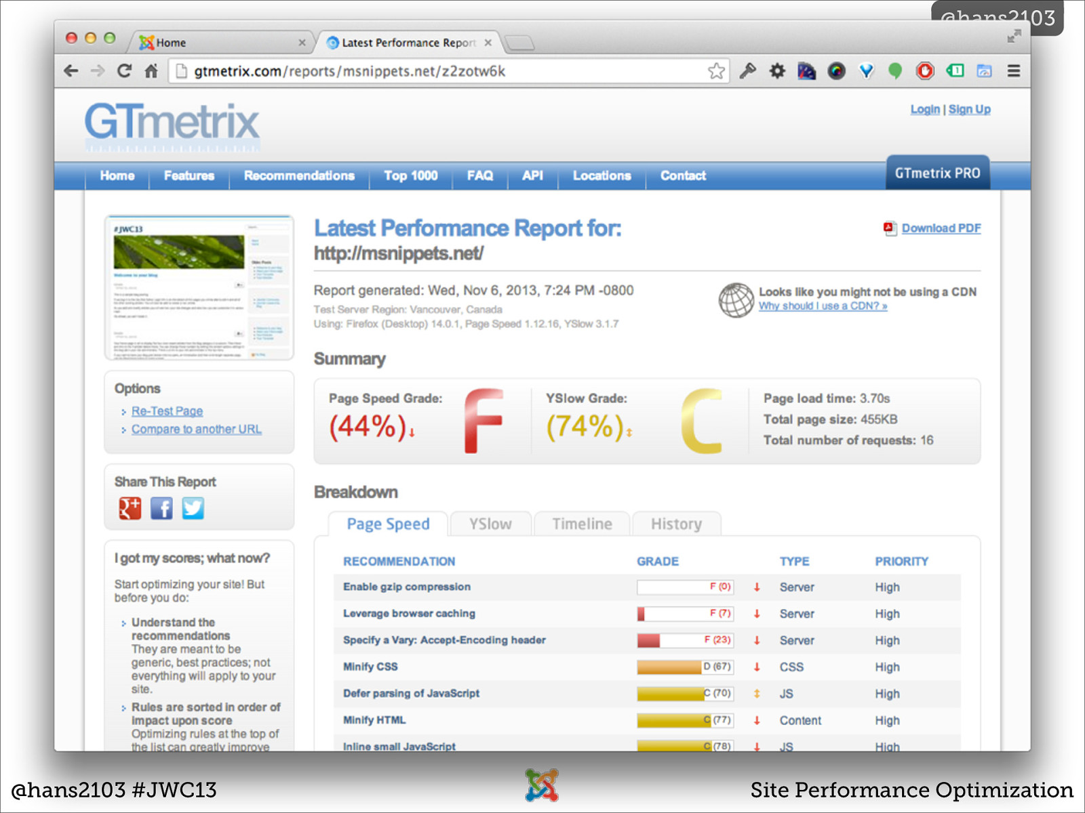Open the browser home icon
Image resolution: width=1085 pixels, height=813 pixels.
pos(151,71)
